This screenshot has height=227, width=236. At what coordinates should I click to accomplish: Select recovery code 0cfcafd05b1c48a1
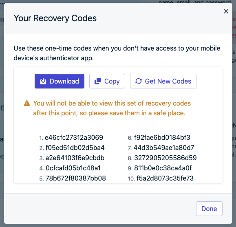(73, 168)
